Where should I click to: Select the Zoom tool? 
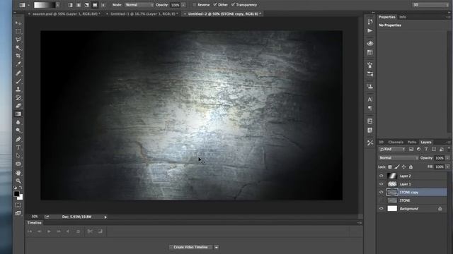(18, 181)
